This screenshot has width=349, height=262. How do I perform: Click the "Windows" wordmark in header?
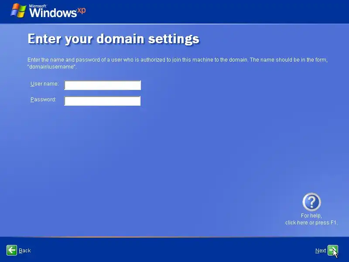point(53,13)
